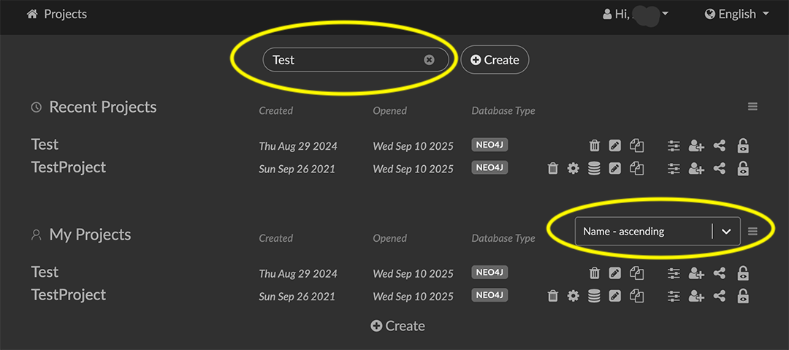Delete the Test project under Recent Projects
Viewport: 789px width, 350px height.
(x=595, y=146)
